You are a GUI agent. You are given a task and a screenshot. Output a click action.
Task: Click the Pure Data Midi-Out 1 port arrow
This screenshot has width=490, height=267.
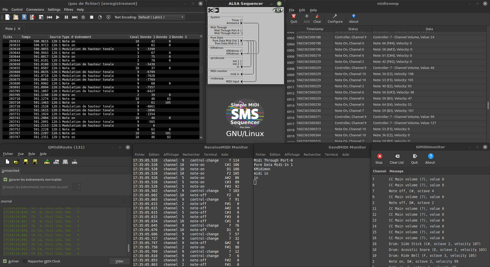click(x=241, y=41)
